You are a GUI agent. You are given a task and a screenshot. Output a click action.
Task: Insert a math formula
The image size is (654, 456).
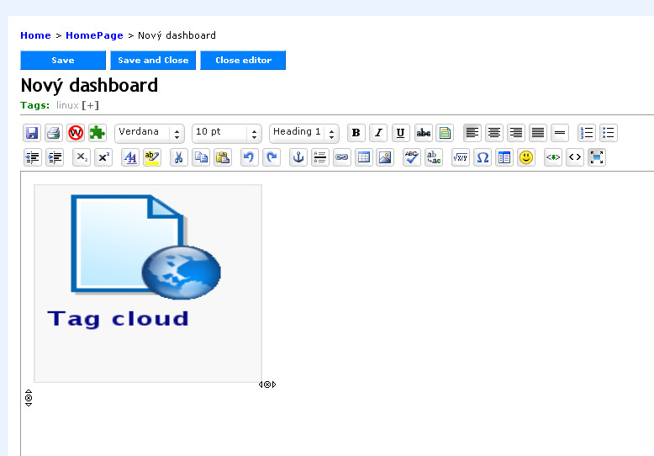tap(461, 157)
